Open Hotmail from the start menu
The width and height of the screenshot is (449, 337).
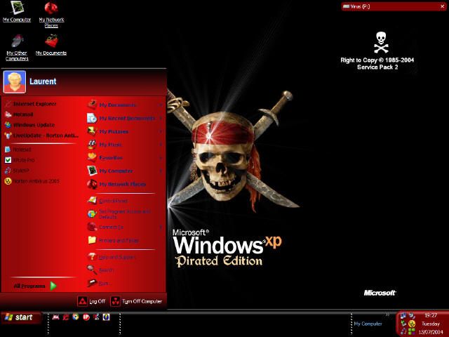pyautogui.click(x=19, y=114)
